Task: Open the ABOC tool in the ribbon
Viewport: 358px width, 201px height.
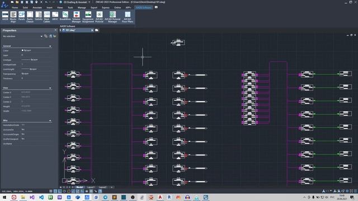Action: tap(55, 16)
